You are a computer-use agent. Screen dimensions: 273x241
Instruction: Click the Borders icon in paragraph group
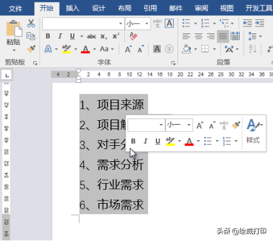205,49
